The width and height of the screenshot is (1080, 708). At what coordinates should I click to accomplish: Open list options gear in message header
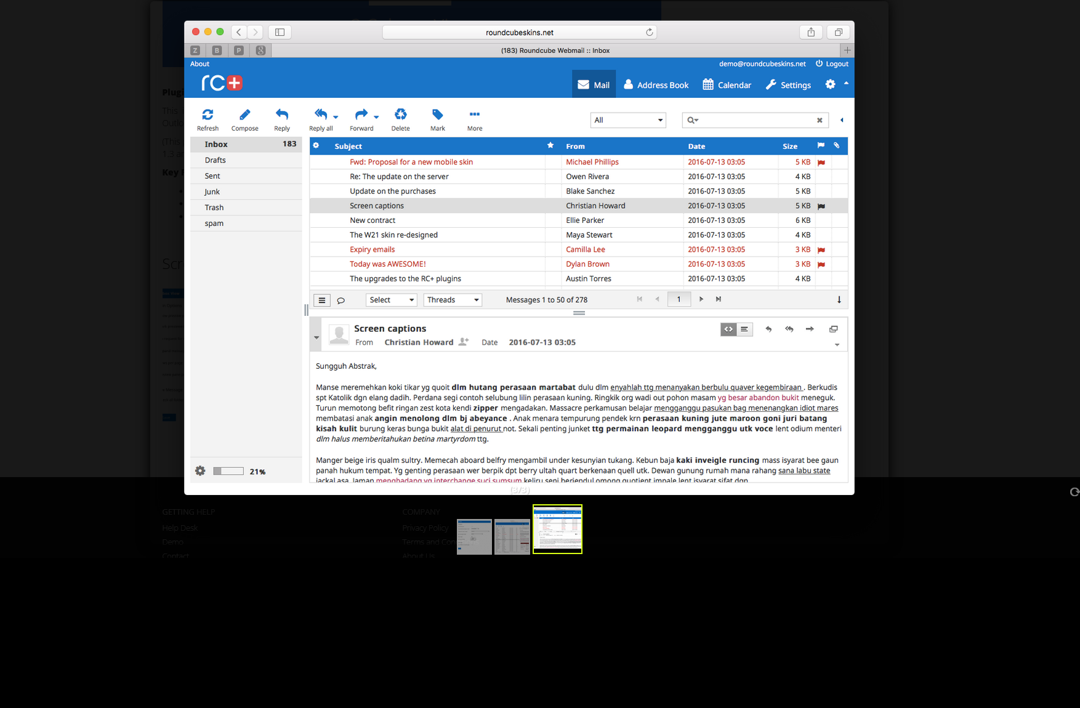(316, 146)
